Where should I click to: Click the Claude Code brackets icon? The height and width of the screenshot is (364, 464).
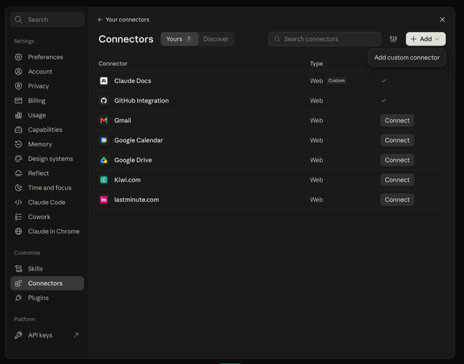pyautogui.click(x=18, y=202)
